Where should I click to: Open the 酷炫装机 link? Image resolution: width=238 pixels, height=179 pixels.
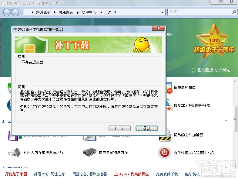(192, 174)
